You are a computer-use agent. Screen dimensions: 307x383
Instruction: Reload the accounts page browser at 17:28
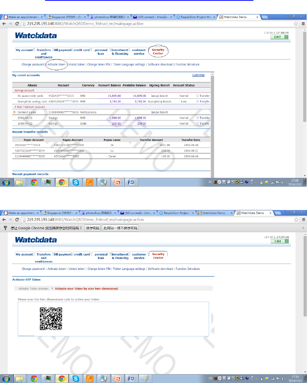pyautogui.click(x=17, y=24)
